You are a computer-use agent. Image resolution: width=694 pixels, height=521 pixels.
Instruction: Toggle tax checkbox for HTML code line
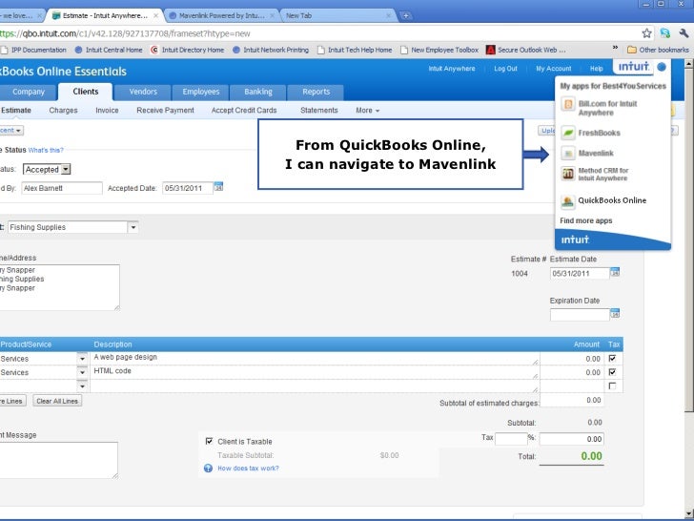(x=613, y=372)
